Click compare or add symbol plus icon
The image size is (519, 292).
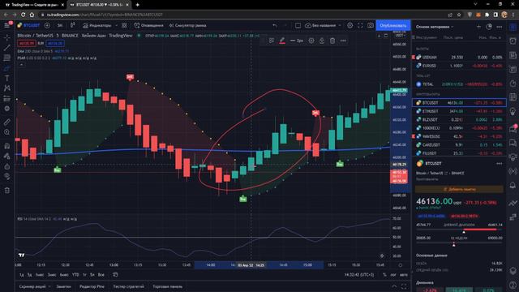(47, 25)
